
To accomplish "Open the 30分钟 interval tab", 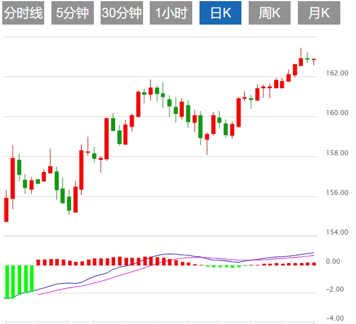I will coord(122,13).
